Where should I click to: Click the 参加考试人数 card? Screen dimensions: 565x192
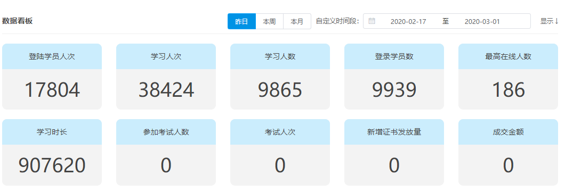[166, 153]
